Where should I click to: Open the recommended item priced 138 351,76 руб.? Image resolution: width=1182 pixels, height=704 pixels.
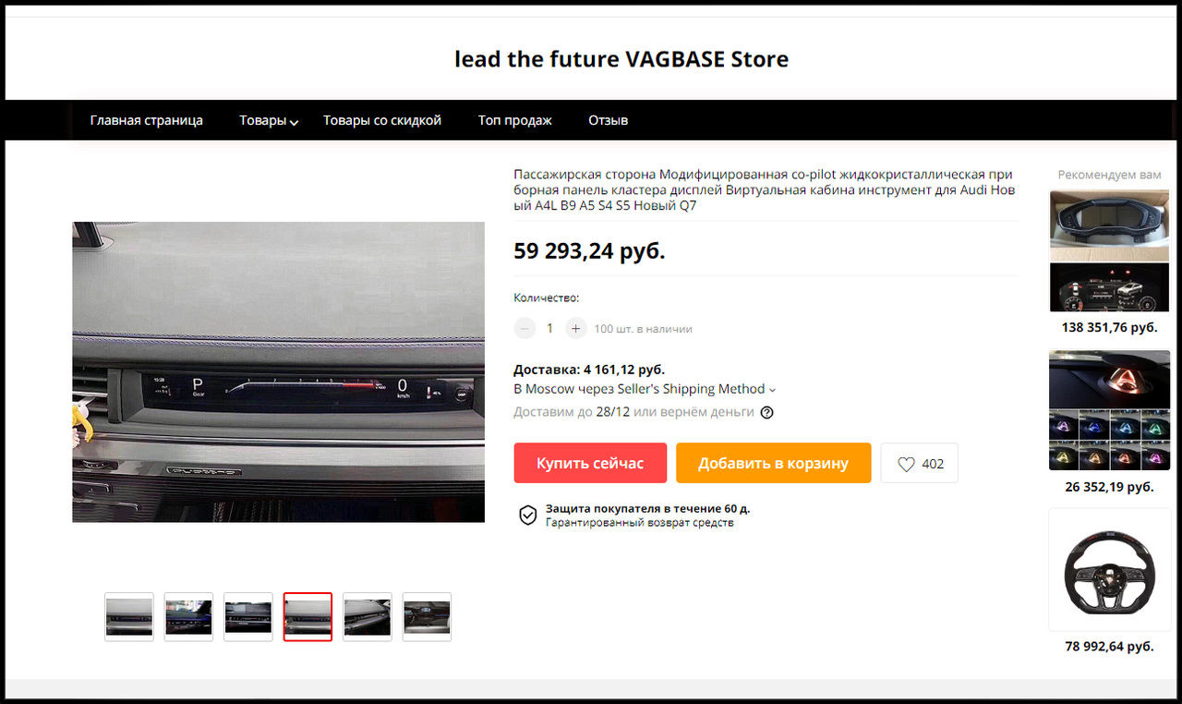(1109, 251)
